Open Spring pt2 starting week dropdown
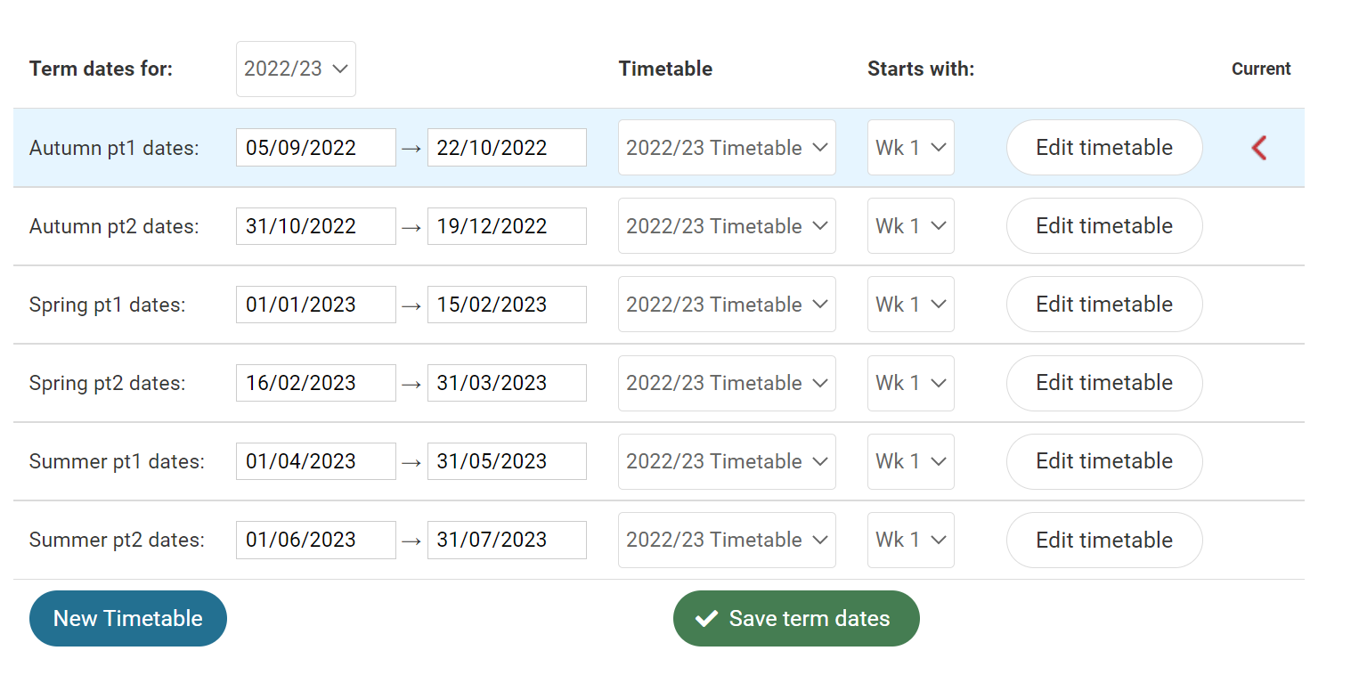This screenshot has height=675, width=1359. (910, 383)
